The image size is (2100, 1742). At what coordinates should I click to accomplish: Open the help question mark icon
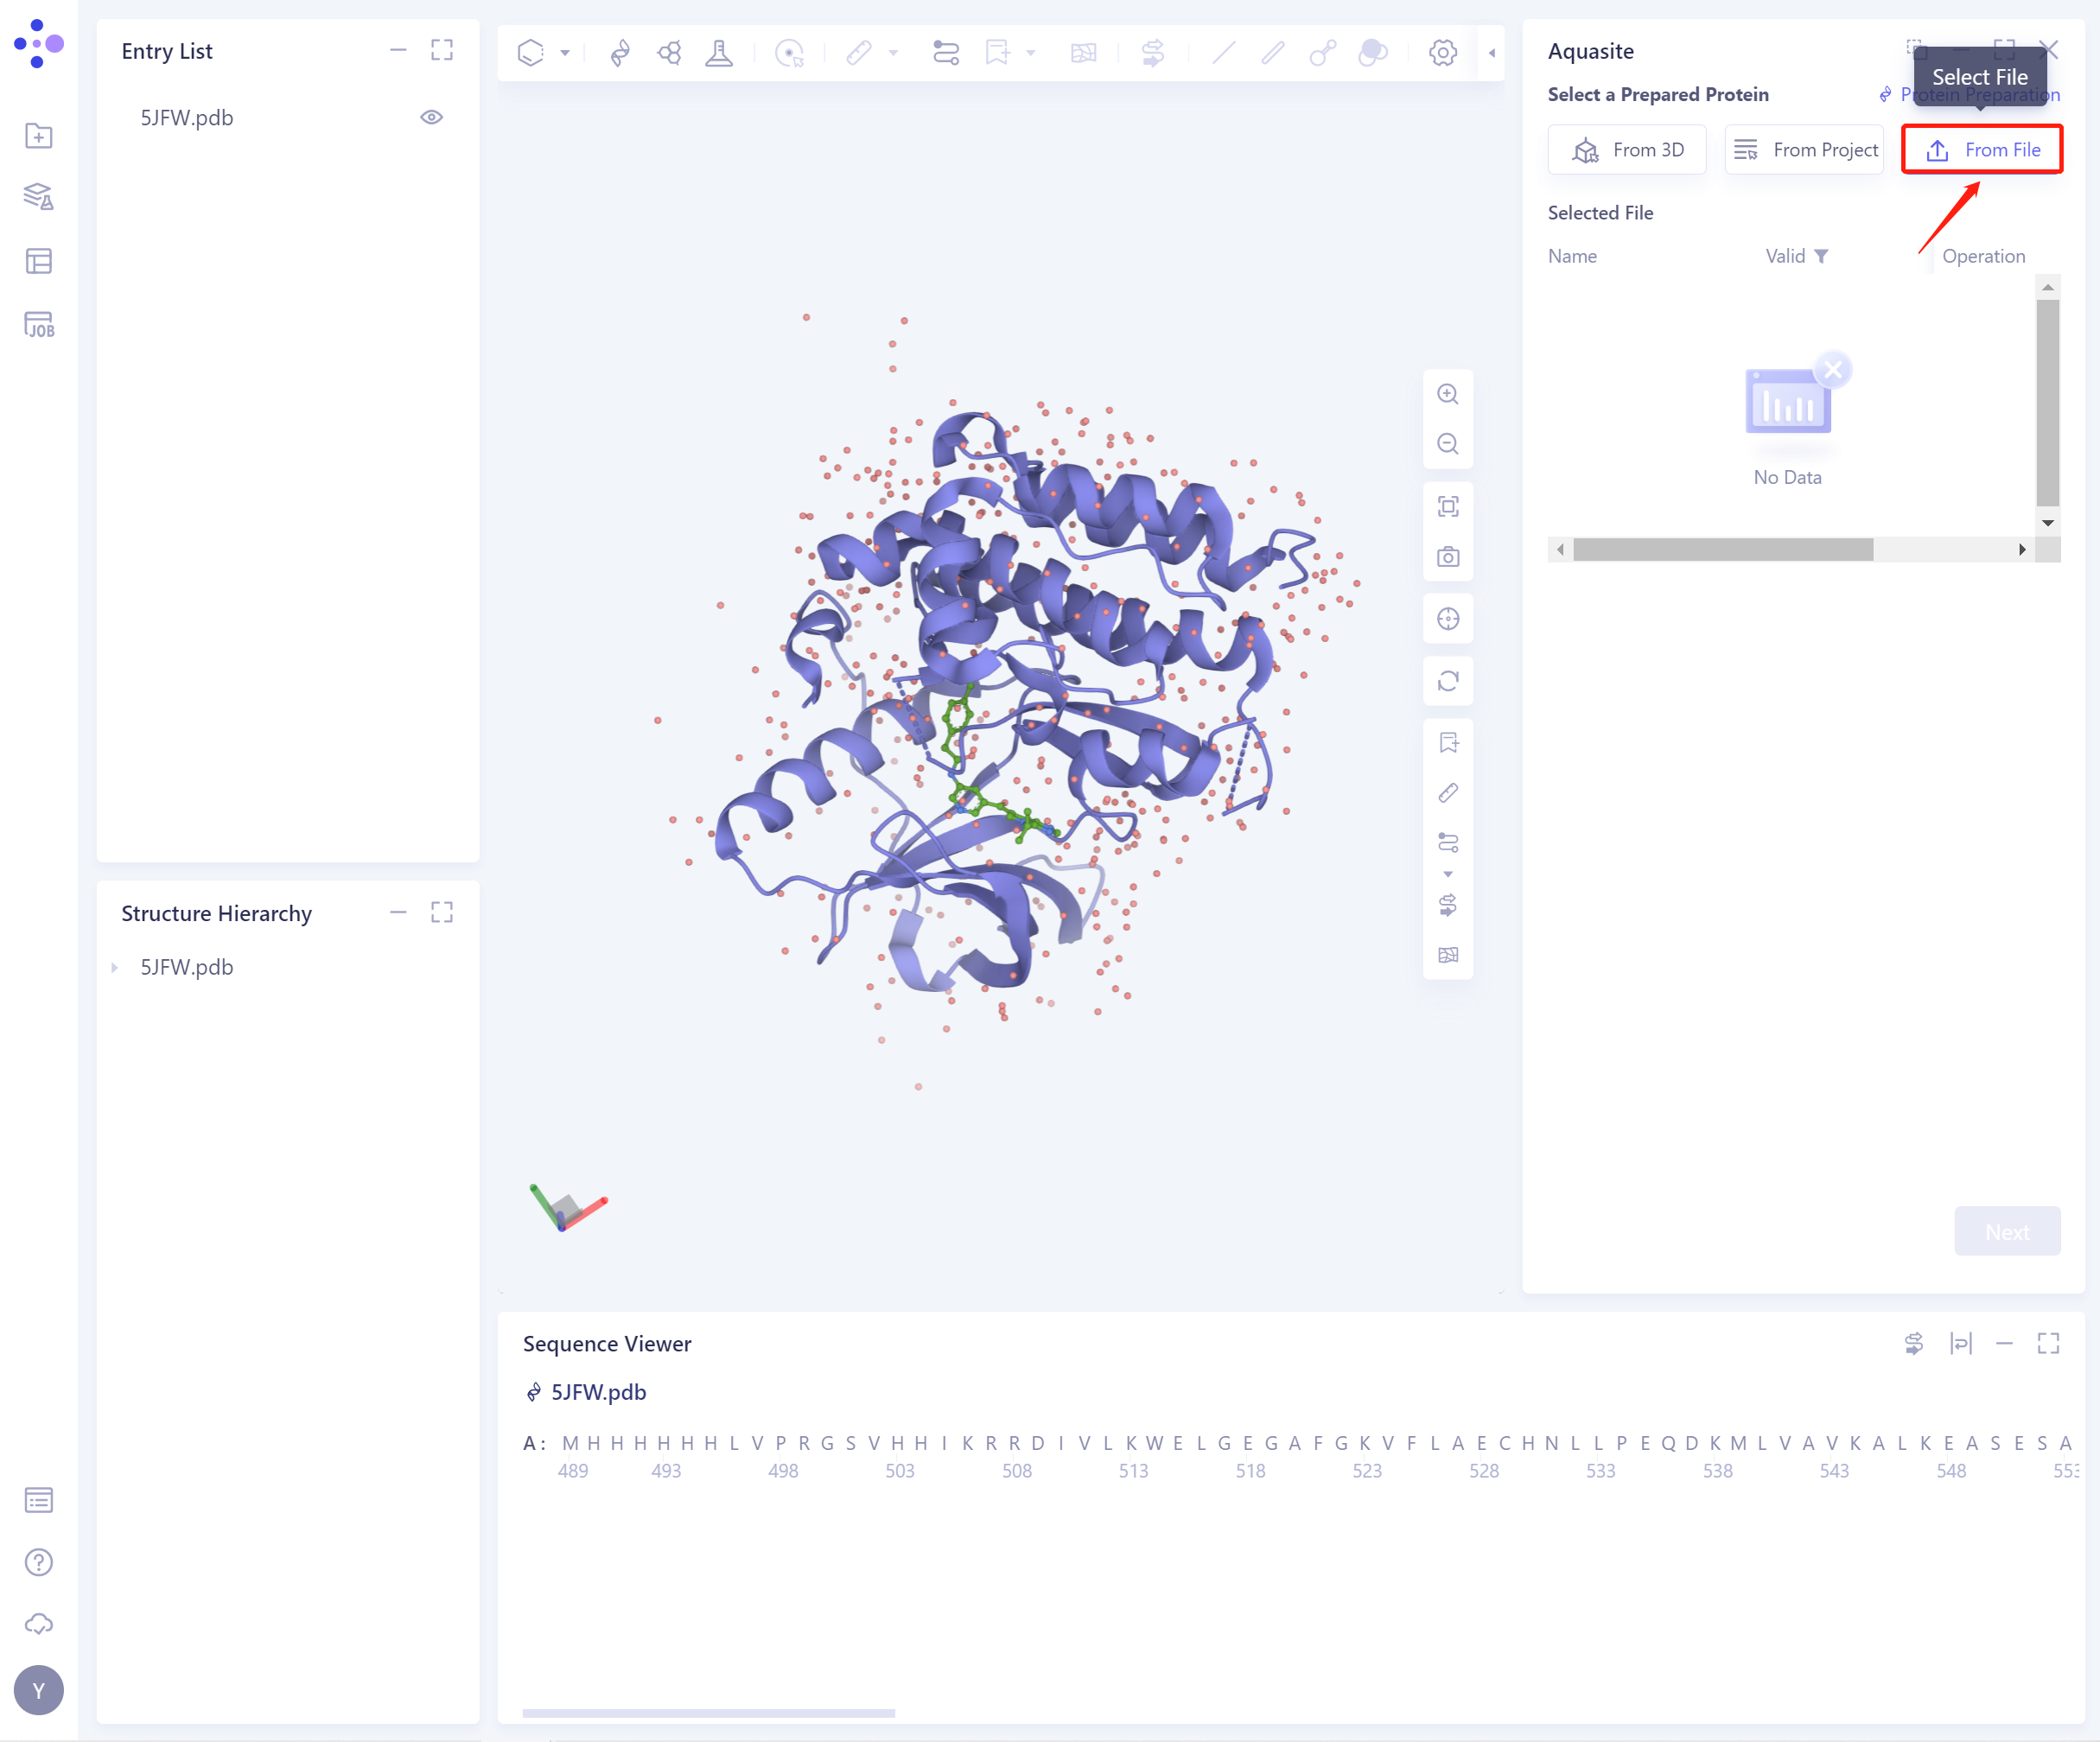coord(38,1562)
